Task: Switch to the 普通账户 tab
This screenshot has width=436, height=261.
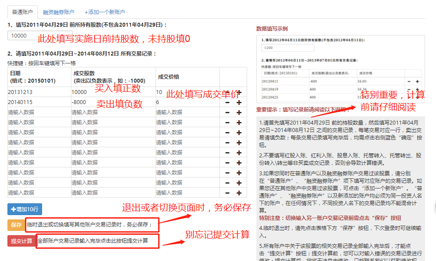Action: 22,12
